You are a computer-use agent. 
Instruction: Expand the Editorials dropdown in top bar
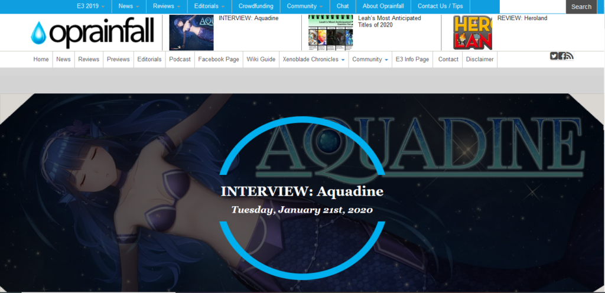210,6
